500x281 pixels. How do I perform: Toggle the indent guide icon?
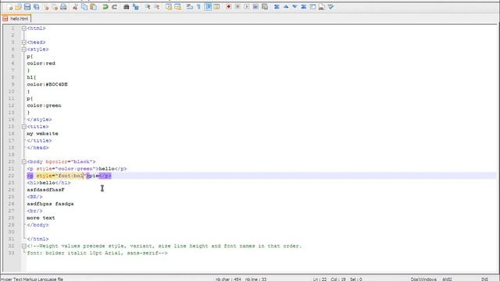coord(208,7)
